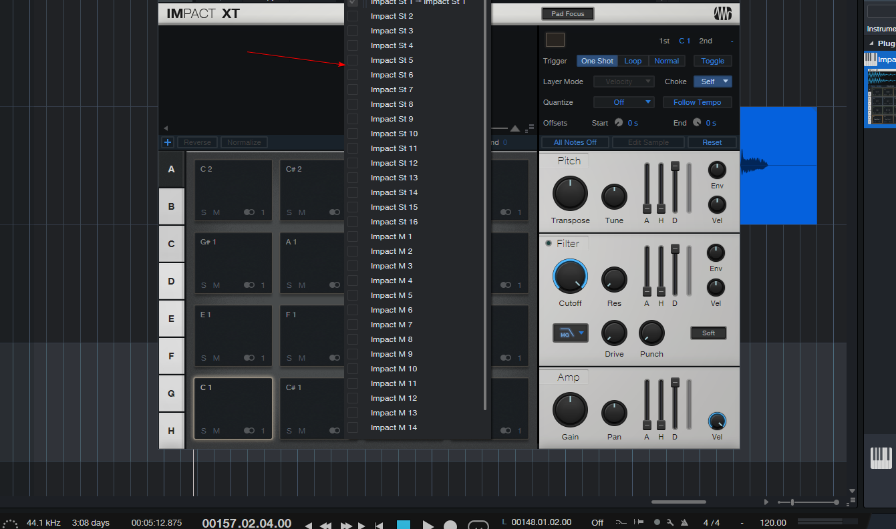Click the Amp Vel knob
The height and width of the screenshot is (529, 896).
717,421
